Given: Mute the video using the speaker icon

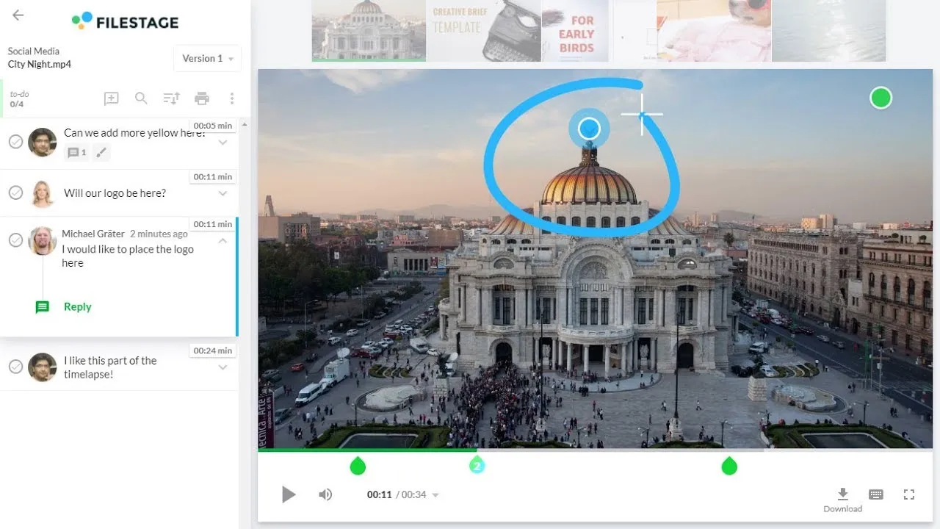Looking at the screenshot, I should click(x=325, y=494).
